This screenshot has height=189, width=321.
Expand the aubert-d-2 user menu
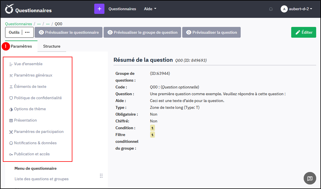[x=297, y=9]
